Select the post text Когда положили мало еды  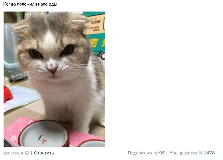tap(30, 4)
